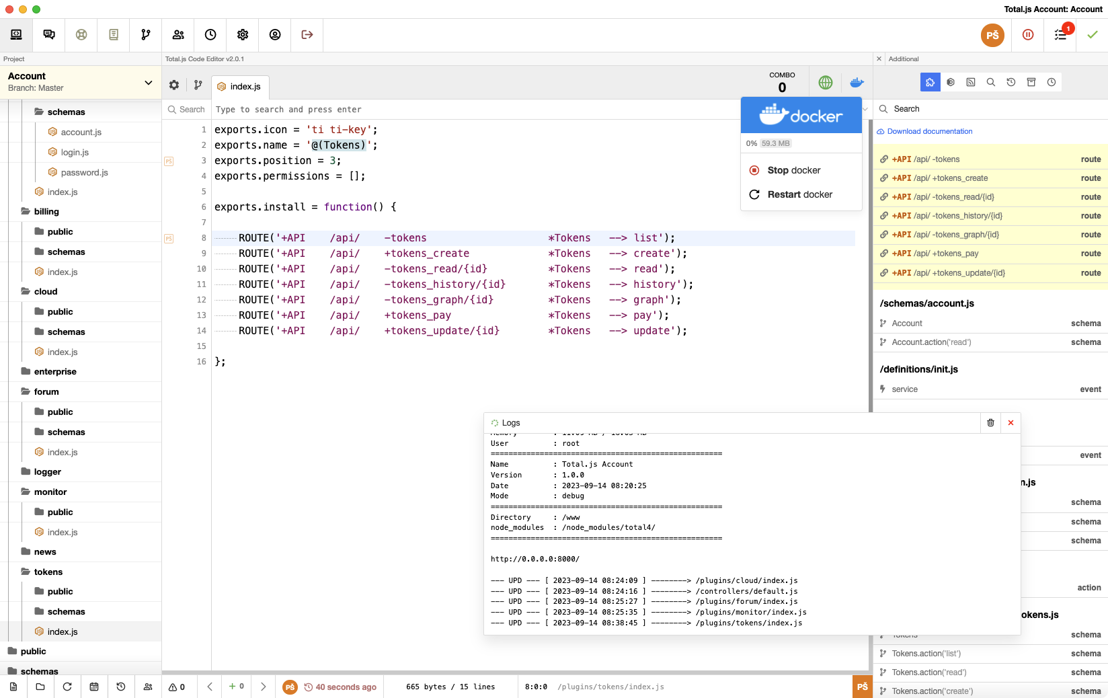The image size is (1108, 698).
Task: Click the branch icon in top toolbar
Action: tap(146, 35)
